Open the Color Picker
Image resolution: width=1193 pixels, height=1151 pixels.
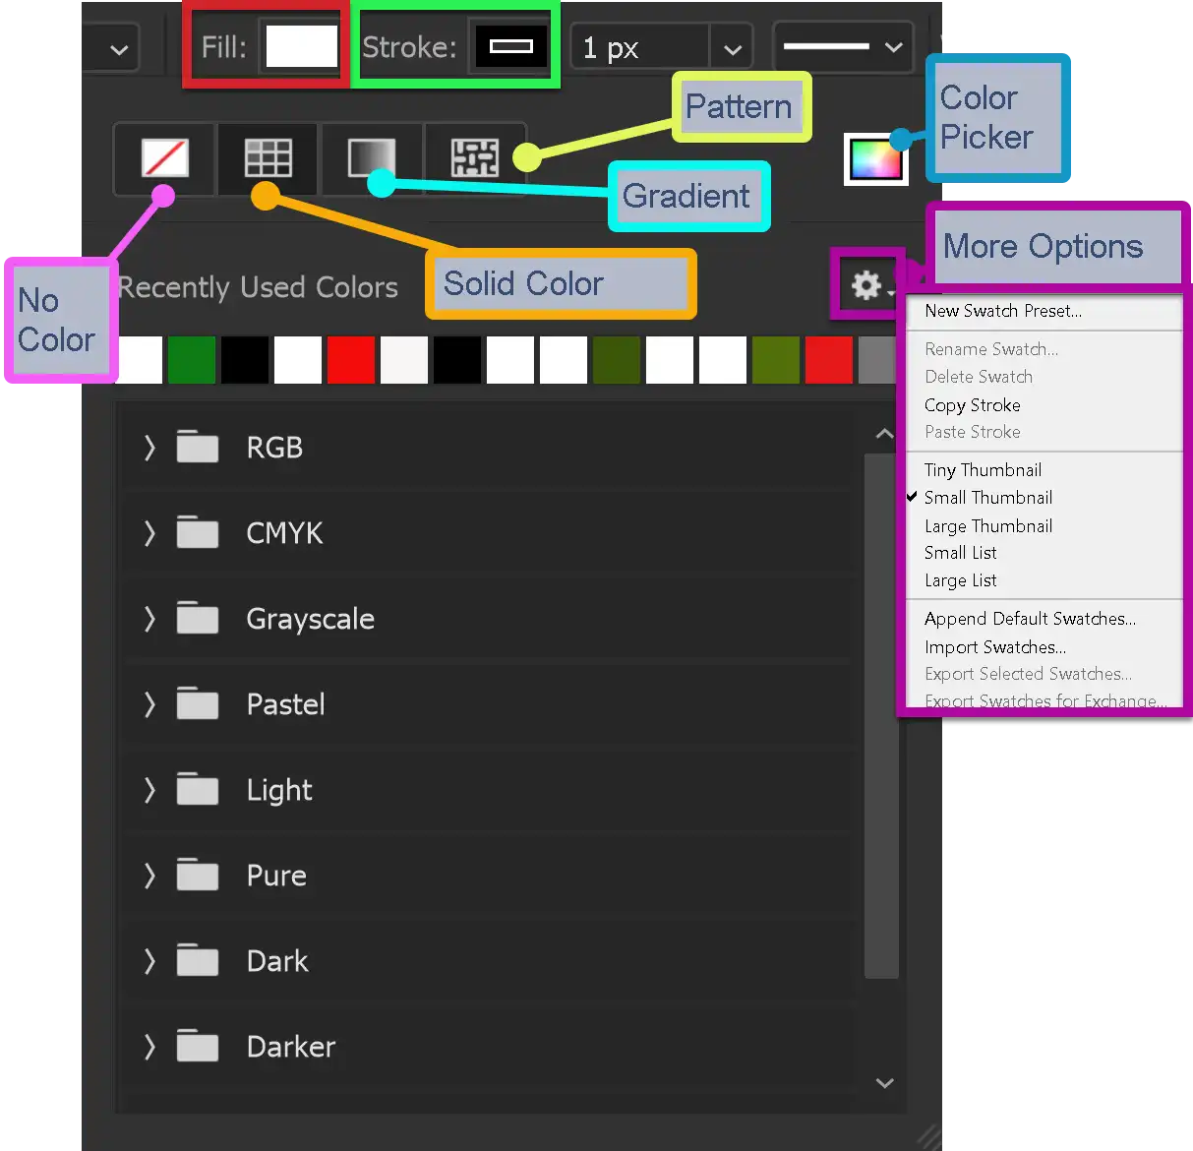pos(875,158)
